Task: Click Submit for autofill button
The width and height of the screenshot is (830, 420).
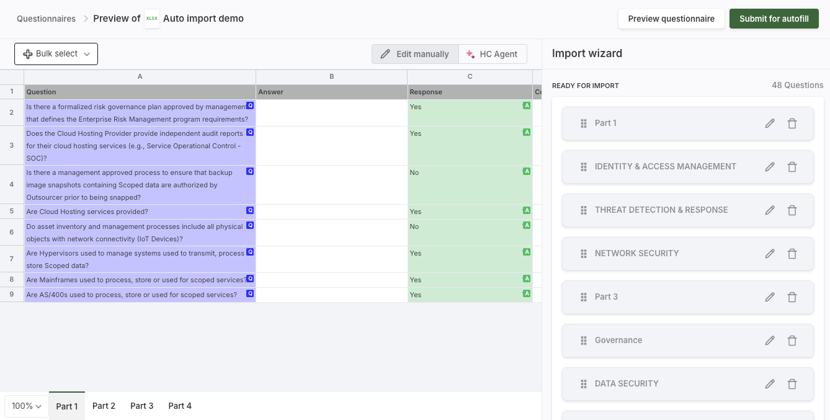Action: click(774, 19)
